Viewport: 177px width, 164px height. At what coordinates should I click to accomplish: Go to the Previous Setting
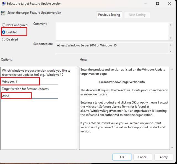point(109,15)
